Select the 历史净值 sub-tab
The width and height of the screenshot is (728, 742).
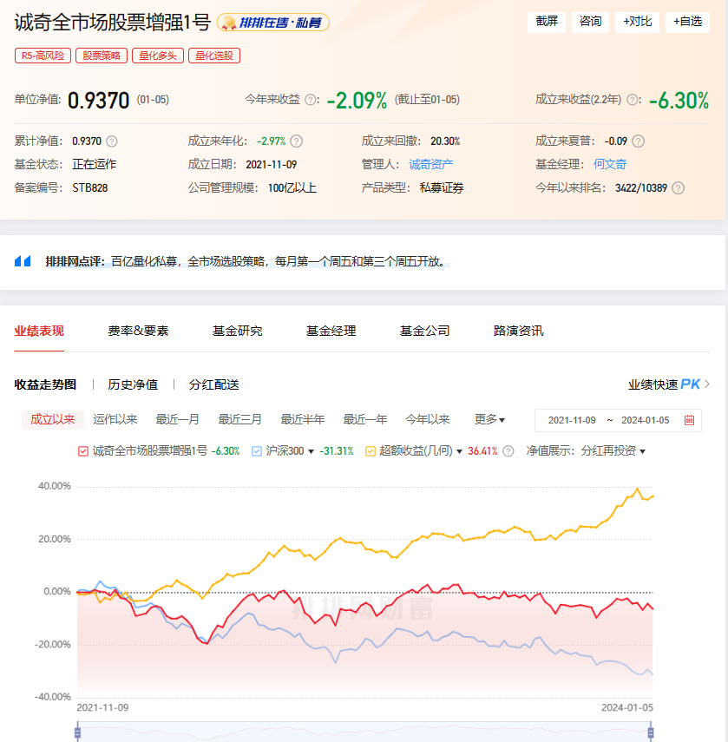click(133, 384)
